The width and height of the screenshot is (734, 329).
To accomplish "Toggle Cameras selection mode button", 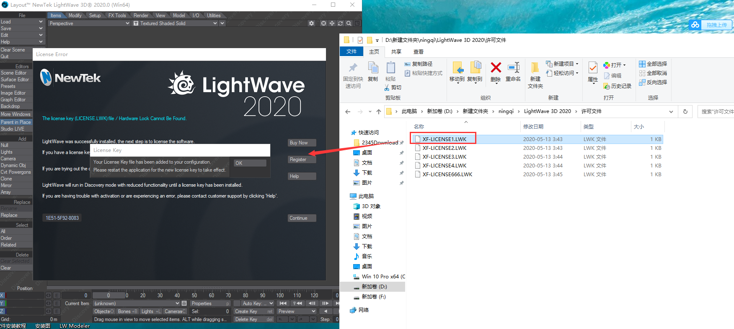I will 175,311.
